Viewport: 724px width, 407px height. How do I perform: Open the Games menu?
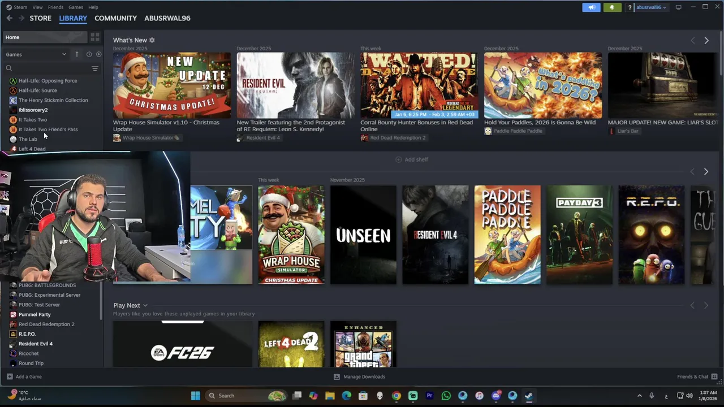point(76,7)
